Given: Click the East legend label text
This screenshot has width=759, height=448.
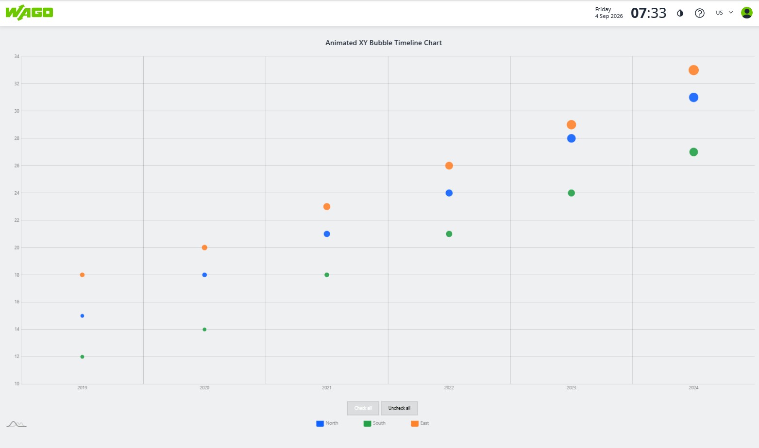Looking at the screenshot, I should (x=424, y=423).
